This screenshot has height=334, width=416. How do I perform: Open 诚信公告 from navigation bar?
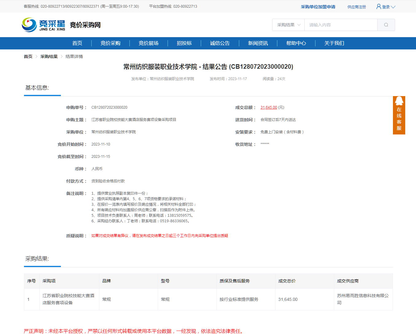220,43
